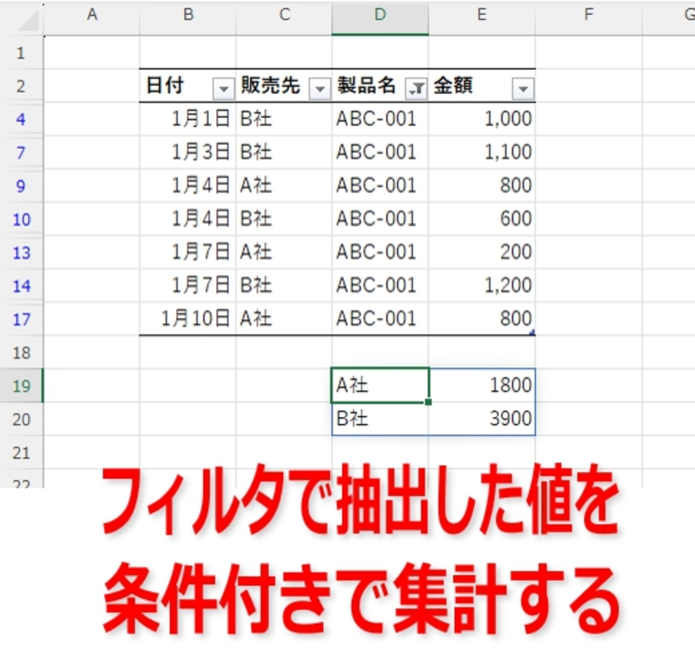Select the row 9 amount cell 800
This screenshot has width=695, height=662.
coord(482,186)
